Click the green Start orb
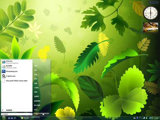The width and height of the screenshot is (160, 120). point(4,118)
